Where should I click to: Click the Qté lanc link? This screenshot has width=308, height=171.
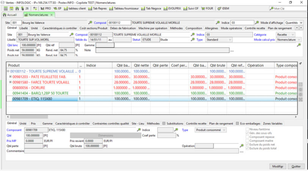[13, 45]
